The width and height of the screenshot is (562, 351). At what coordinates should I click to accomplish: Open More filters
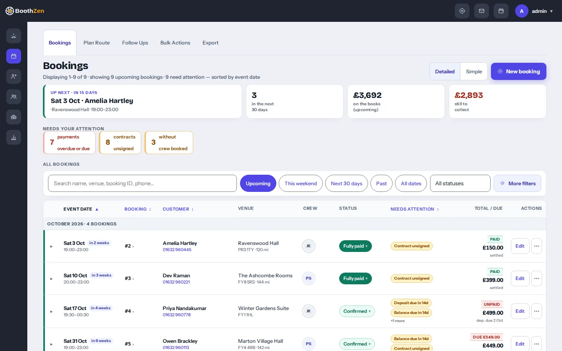click(x=518, y=183)
